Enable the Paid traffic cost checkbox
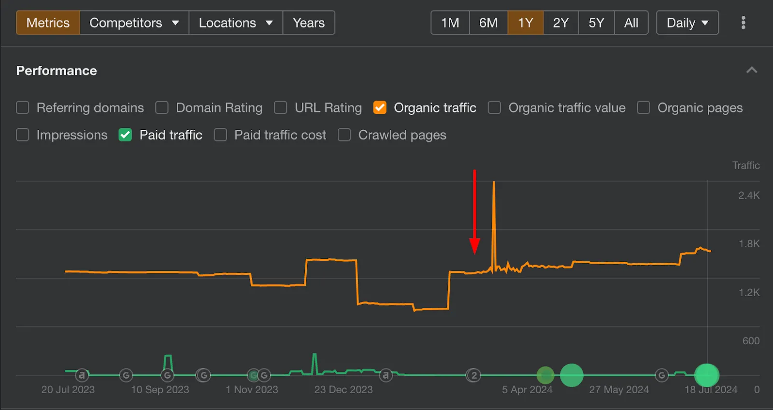The height and width of the screenshot is (410, 773). 220,135
